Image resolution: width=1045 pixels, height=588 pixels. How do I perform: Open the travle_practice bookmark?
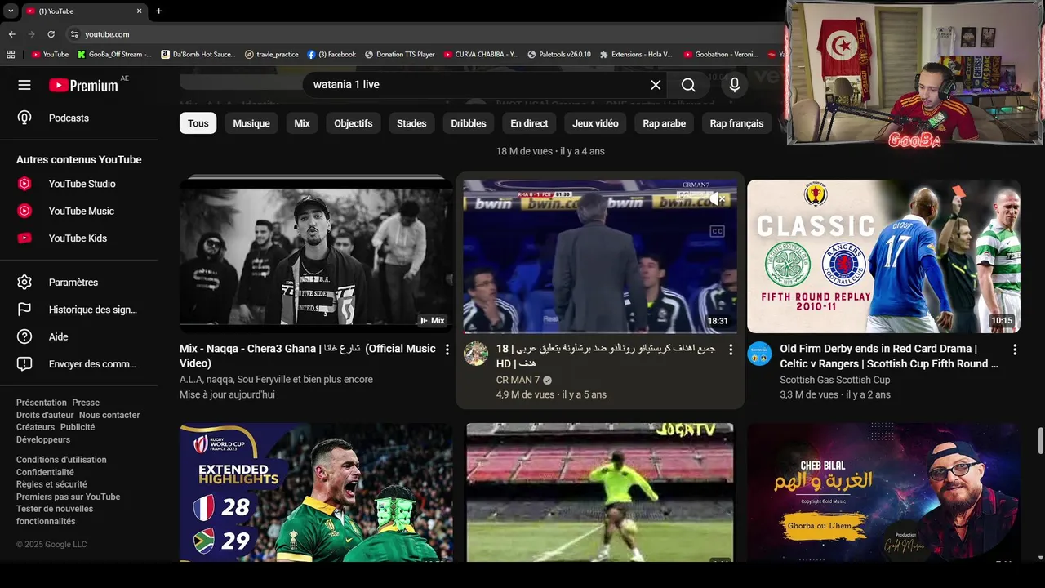[x=272, y=55]
